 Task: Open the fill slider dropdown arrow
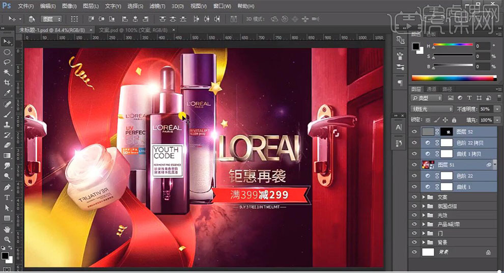497,120
